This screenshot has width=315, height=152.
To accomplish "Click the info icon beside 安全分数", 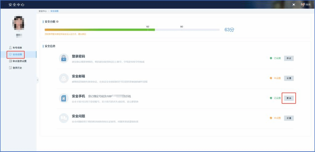I will [x=58, y=22].
